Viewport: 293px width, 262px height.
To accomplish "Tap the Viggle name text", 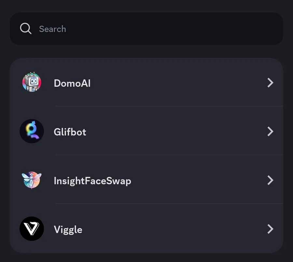I will tap(68, 230).
